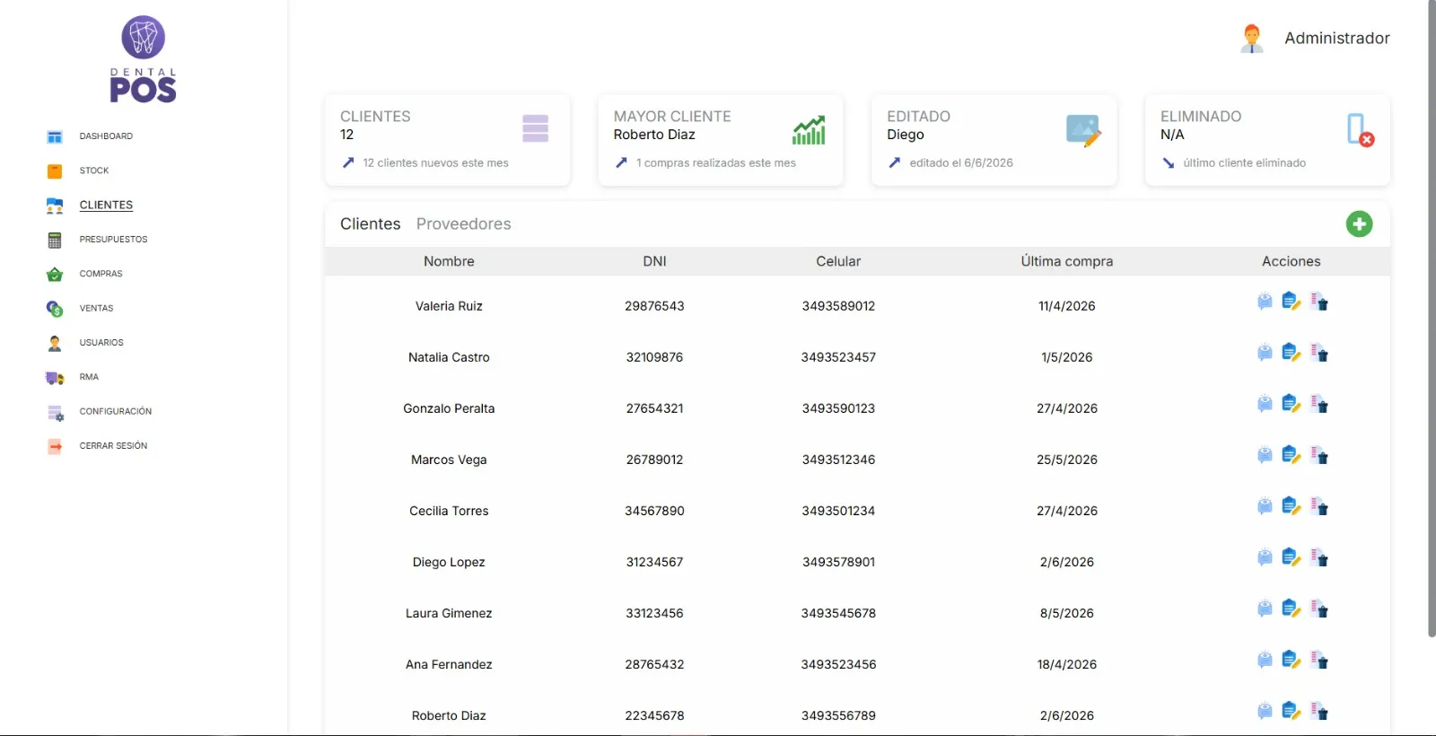Select the Clientes sidebar item
The width and height of the screenshot is (1436, 736).
coord(106,205)
